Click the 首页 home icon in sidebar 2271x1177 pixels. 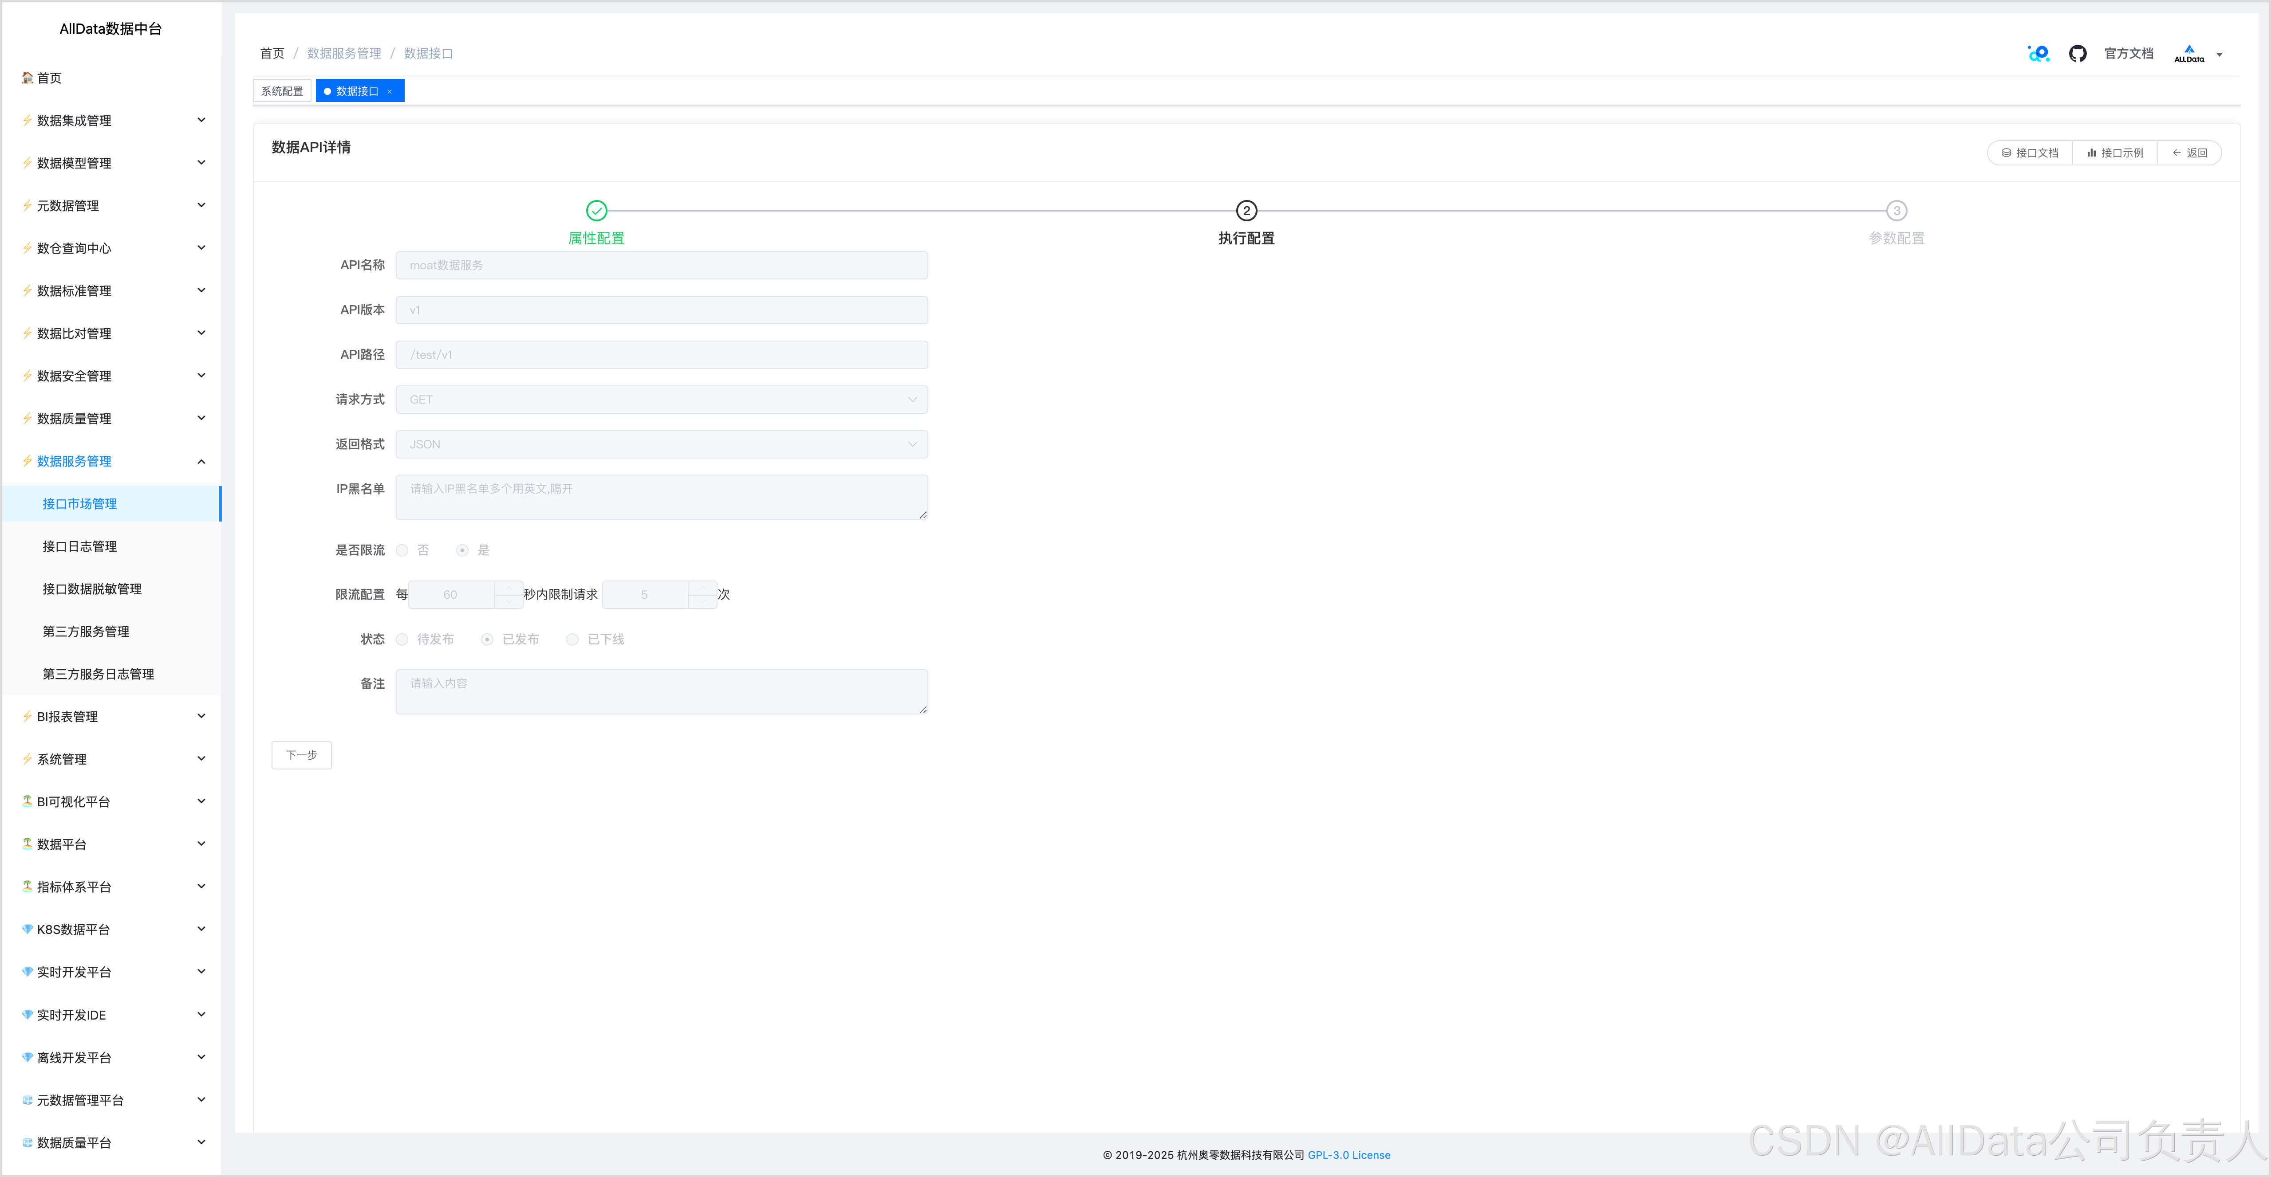tap(28, 78)
